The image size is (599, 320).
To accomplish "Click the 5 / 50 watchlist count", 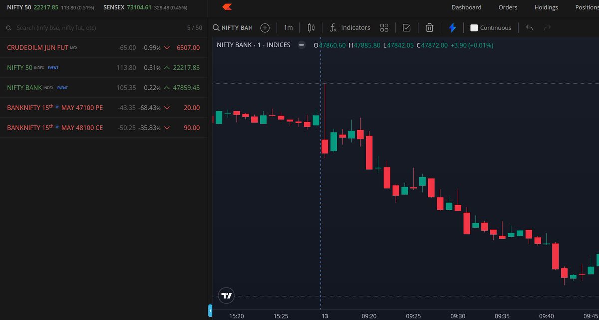I will pyautogui.click(x=194, y=28).
